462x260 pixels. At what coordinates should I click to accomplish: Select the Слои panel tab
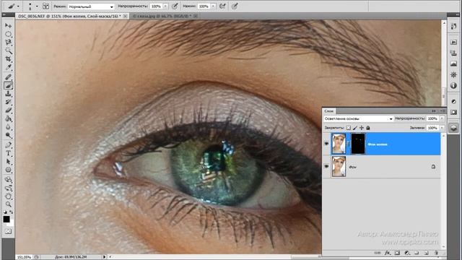329,111
